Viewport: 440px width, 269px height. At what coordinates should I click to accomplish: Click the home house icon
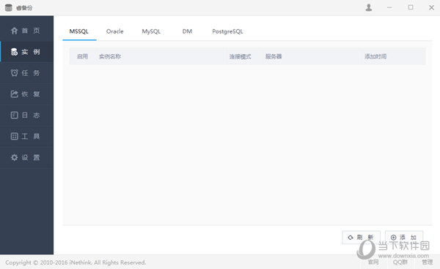[15, 31]
